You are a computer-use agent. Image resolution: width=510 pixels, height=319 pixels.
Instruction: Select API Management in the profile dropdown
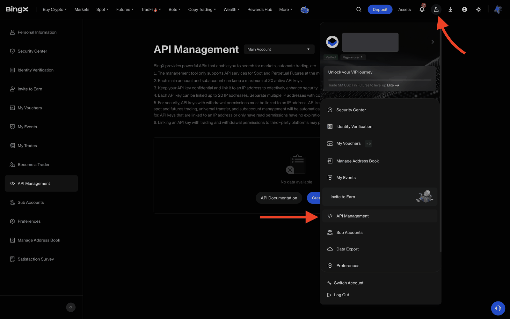[380, 216]
